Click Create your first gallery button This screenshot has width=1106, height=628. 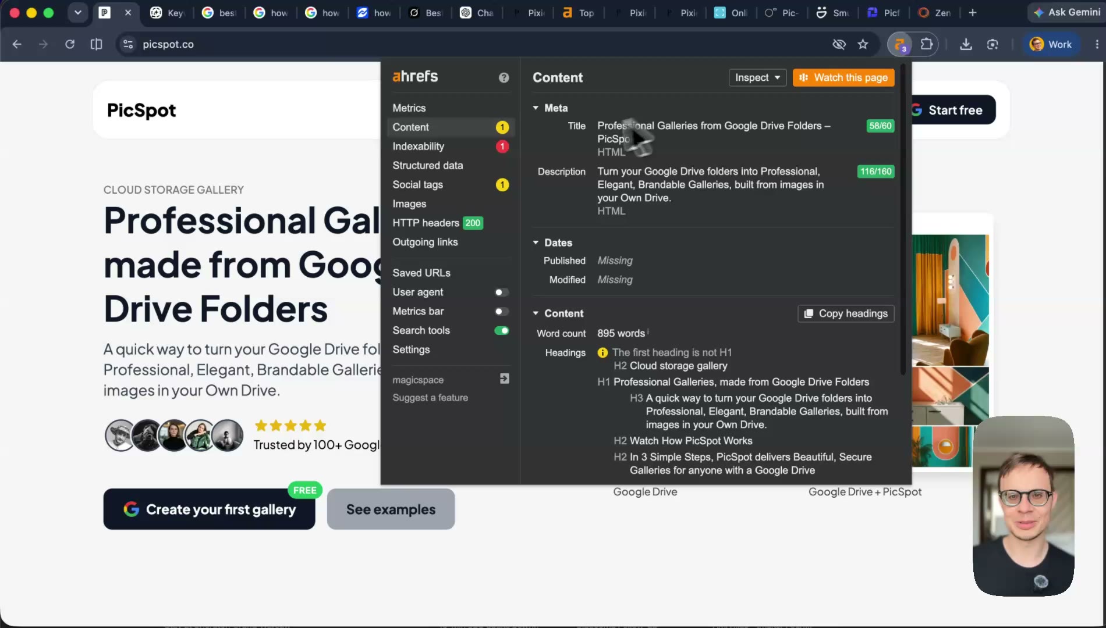(x=210, y=509)
